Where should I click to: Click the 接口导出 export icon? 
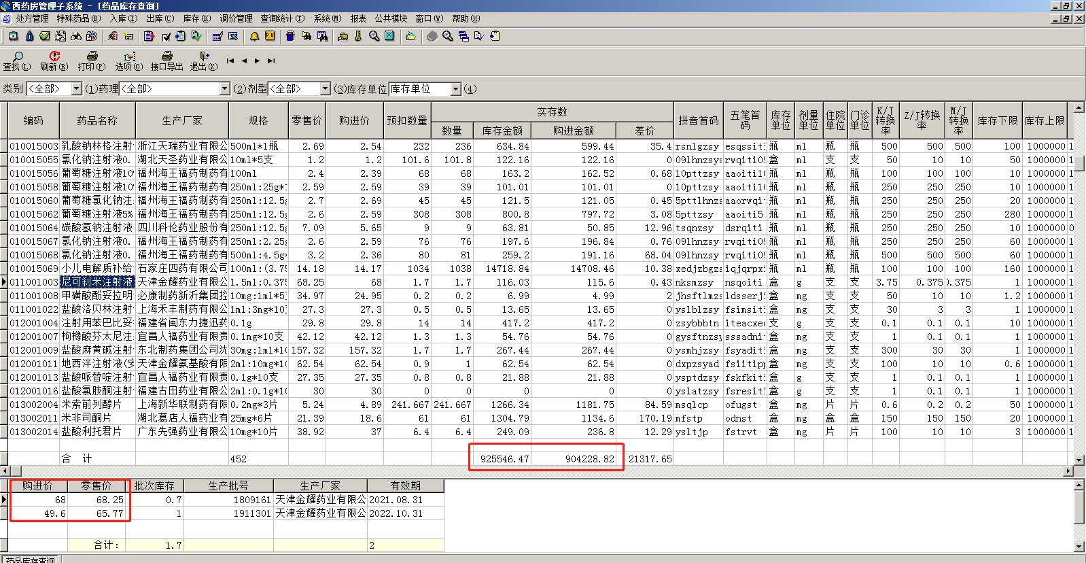click(167, 57)
